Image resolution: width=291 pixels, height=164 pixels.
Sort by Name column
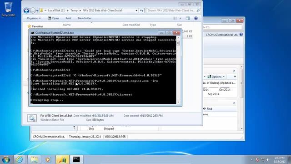[x=67, y=25]
